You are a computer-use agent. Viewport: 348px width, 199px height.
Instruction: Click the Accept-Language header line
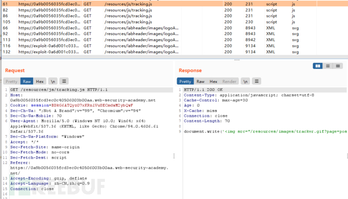pos(50,183)
